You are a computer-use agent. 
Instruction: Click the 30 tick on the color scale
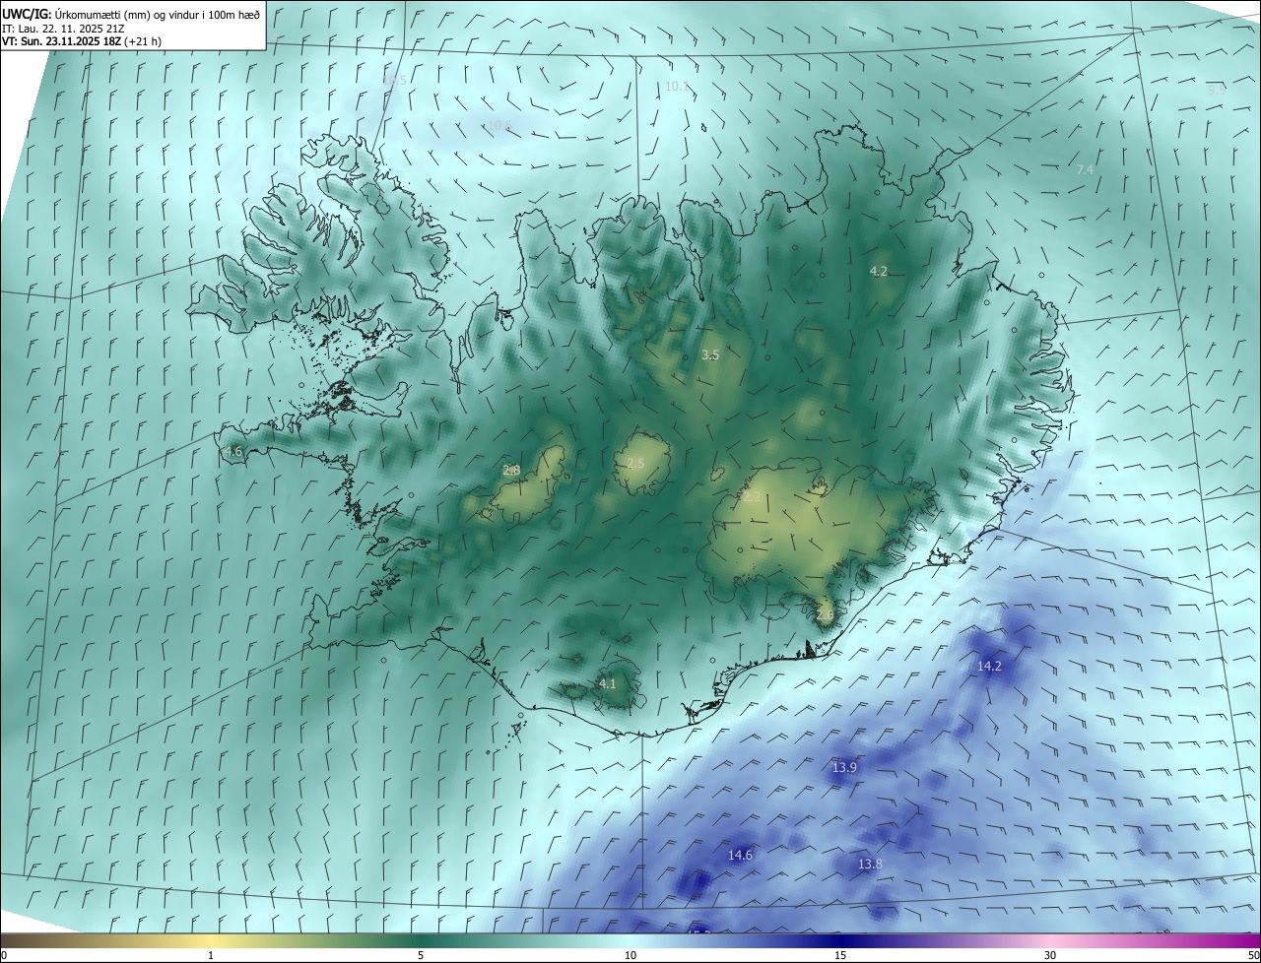pyautogui.click(x=1050, y=955)
